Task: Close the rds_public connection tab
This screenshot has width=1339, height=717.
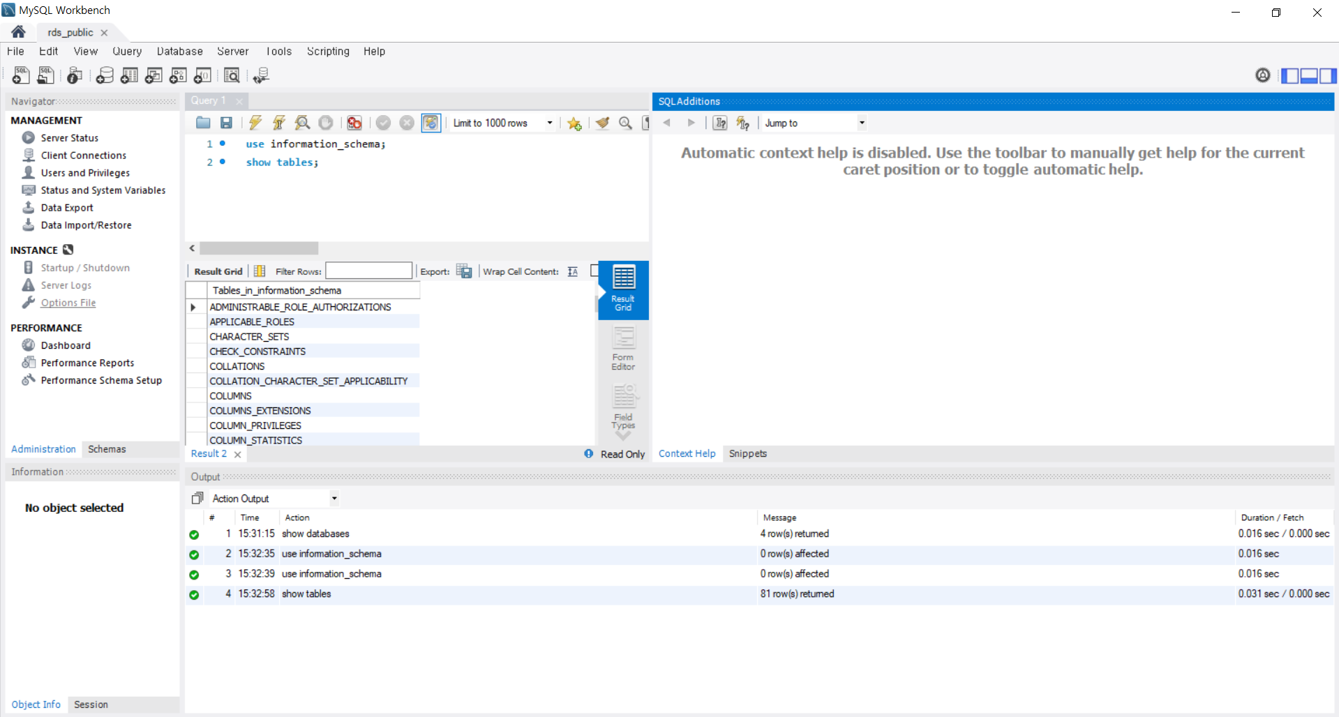Action: pos(104,33)
